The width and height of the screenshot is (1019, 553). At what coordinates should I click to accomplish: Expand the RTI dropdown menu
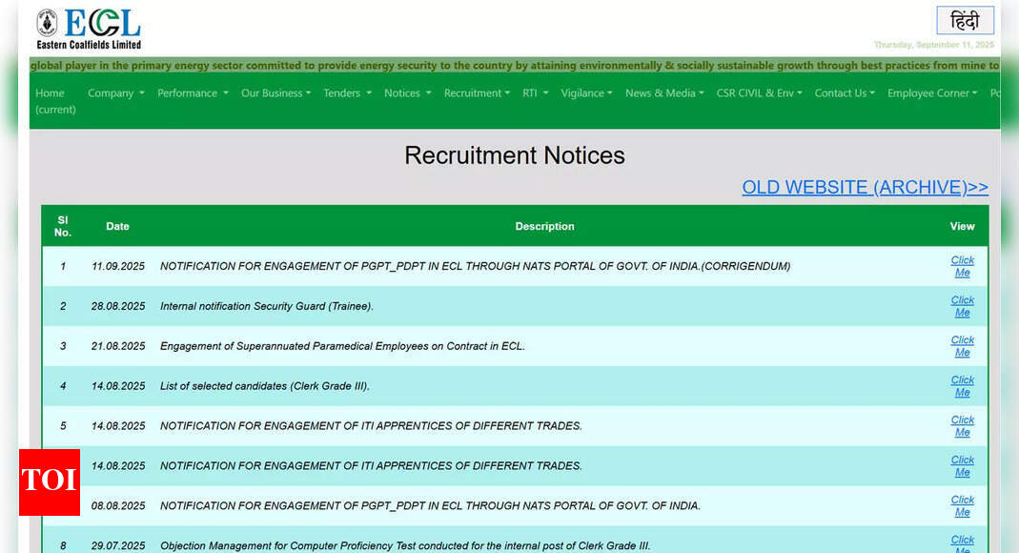[x=536, y=92]
